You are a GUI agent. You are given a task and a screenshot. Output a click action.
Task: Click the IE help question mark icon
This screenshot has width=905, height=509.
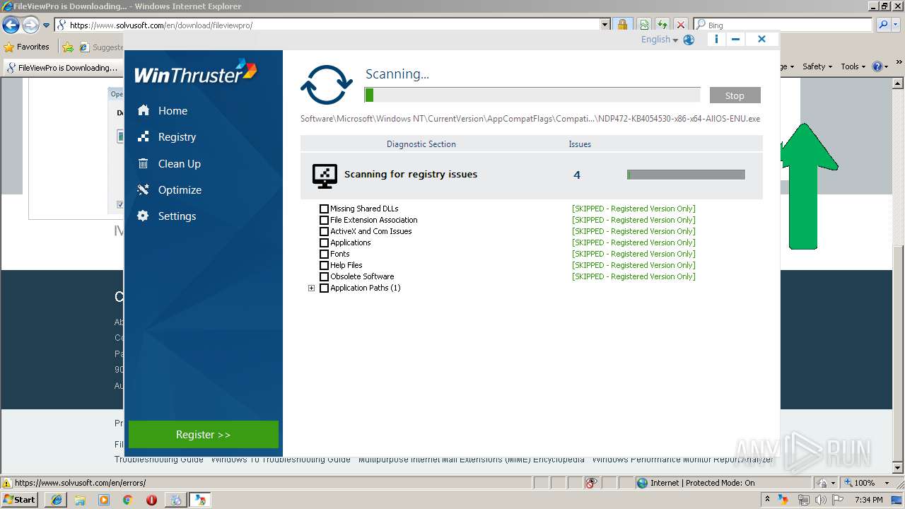877,66
